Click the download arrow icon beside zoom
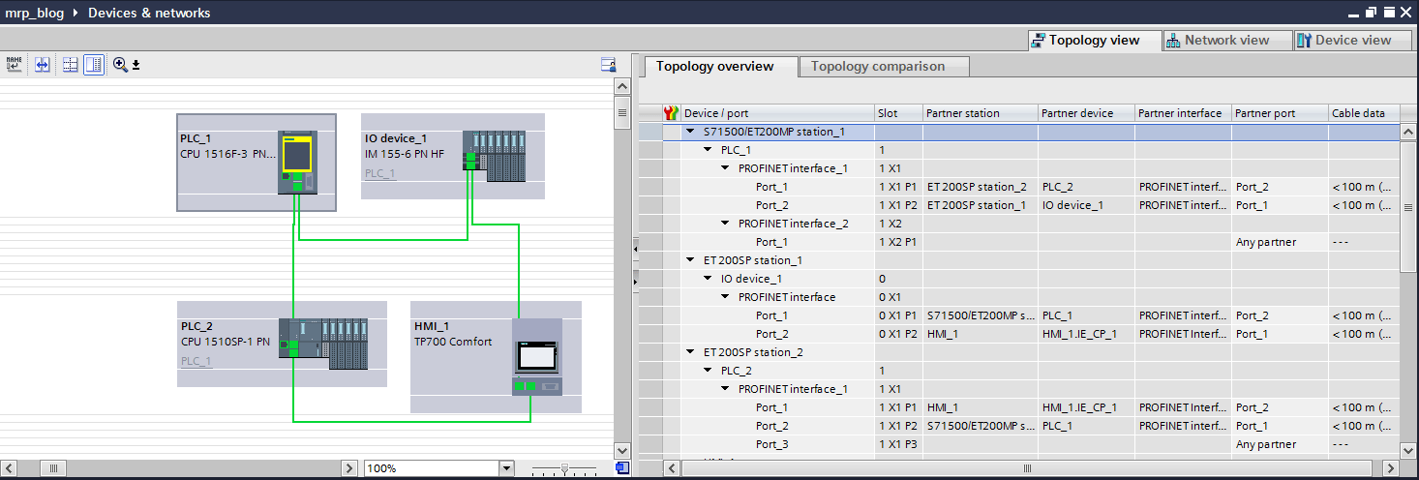This screenshot has height=480, width=1419. coord(136,65)
